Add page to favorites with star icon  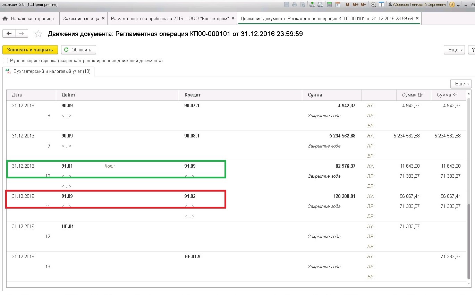pyautogui.click(x=39, y=34)
